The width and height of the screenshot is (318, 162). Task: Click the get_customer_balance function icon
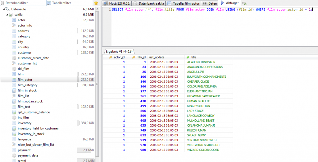tap(14, 112)
